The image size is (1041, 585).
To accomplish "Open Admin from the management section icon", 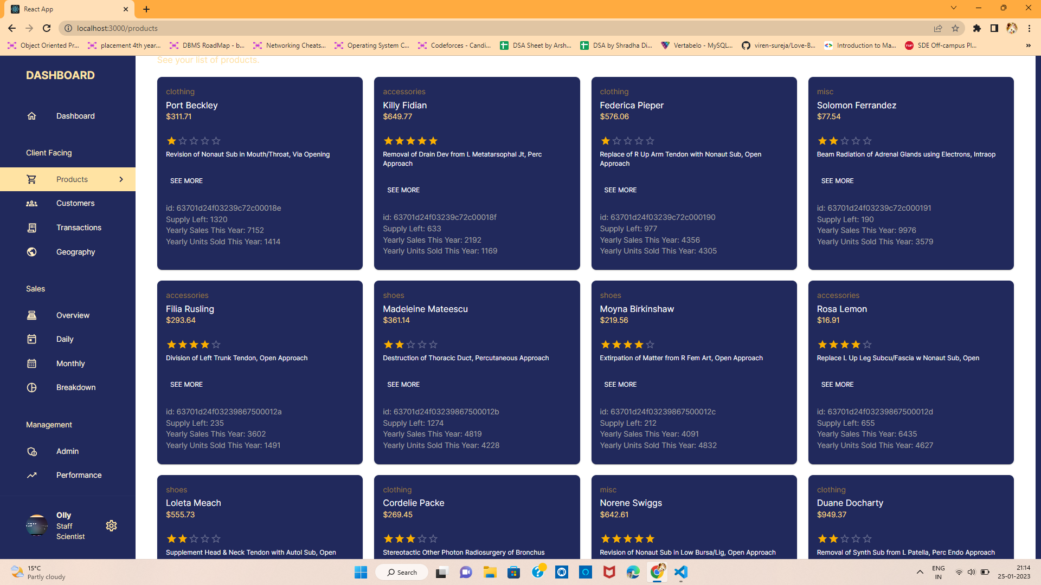I will (x=31, y=451).
